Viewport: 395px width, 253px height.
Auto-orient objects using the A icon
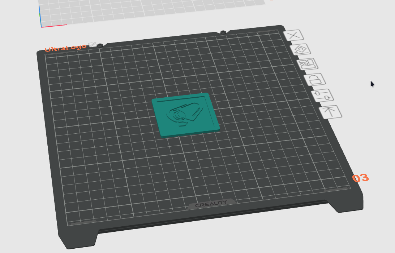300,49
